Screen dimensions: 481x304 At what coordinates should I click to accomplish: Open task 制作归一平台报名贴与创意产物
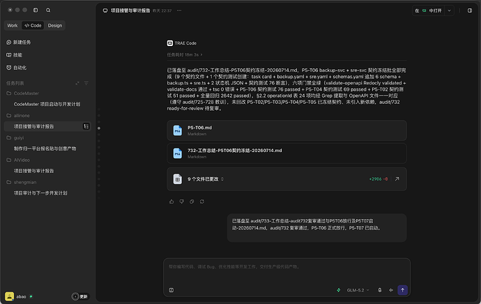pos(45,149)
